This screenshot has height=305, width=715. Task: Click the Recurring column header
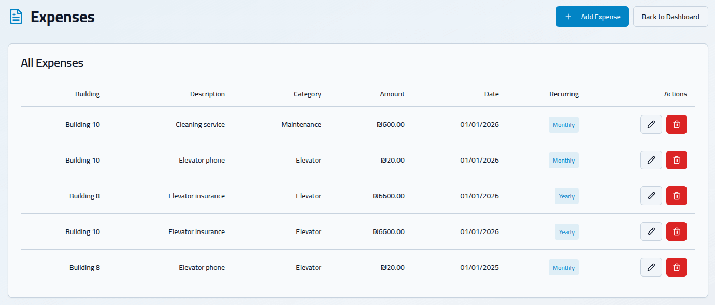564,94
